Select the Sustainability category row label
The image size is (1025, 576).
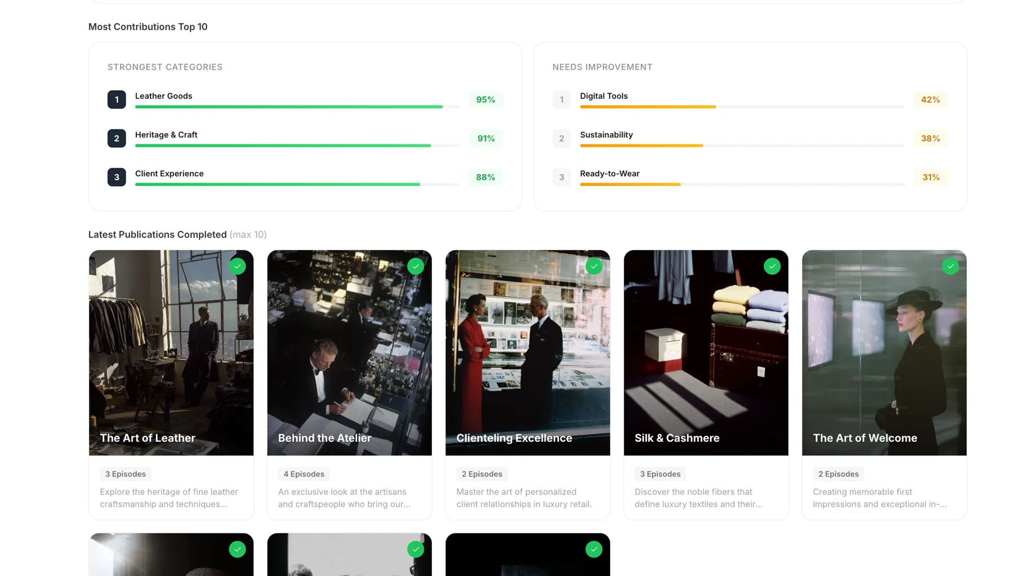pyautogui.click(x=606, y=135)
